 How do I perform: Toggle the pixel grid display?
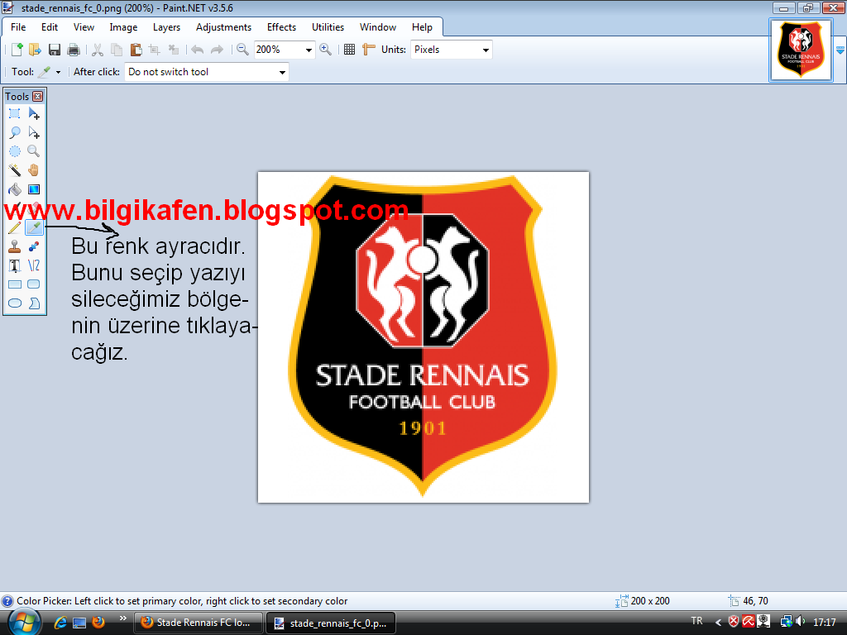(350, 50)
